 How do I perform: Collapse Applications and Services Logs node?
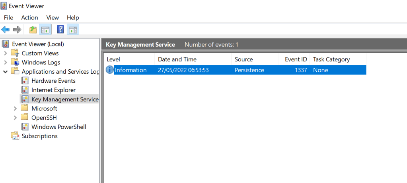pos(5,72)
